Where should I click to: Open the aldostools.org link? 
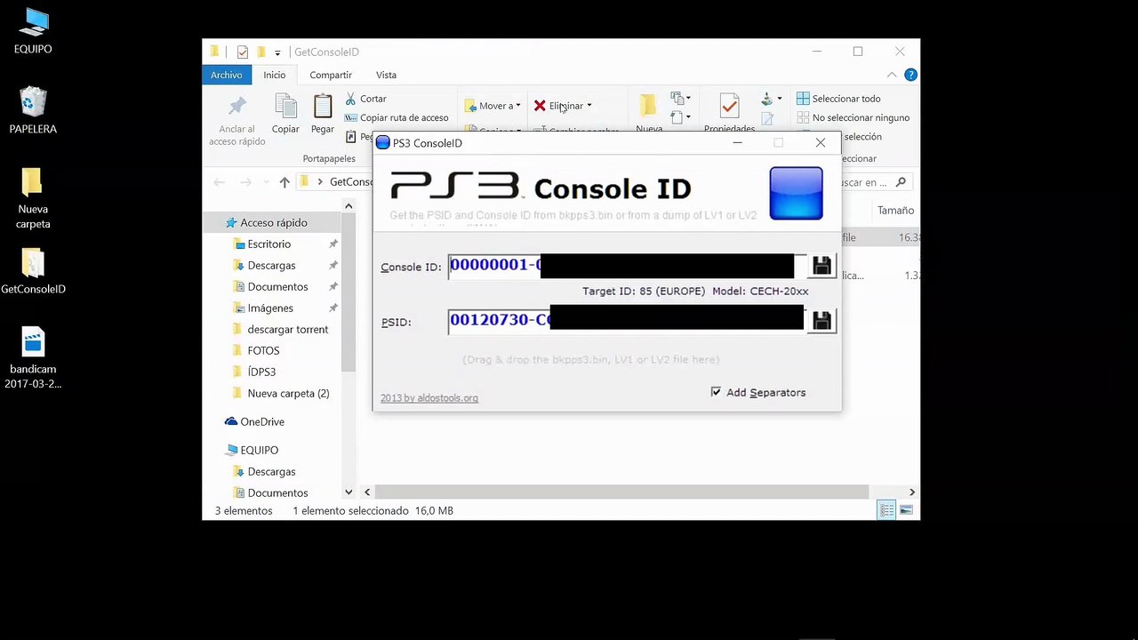429,398
